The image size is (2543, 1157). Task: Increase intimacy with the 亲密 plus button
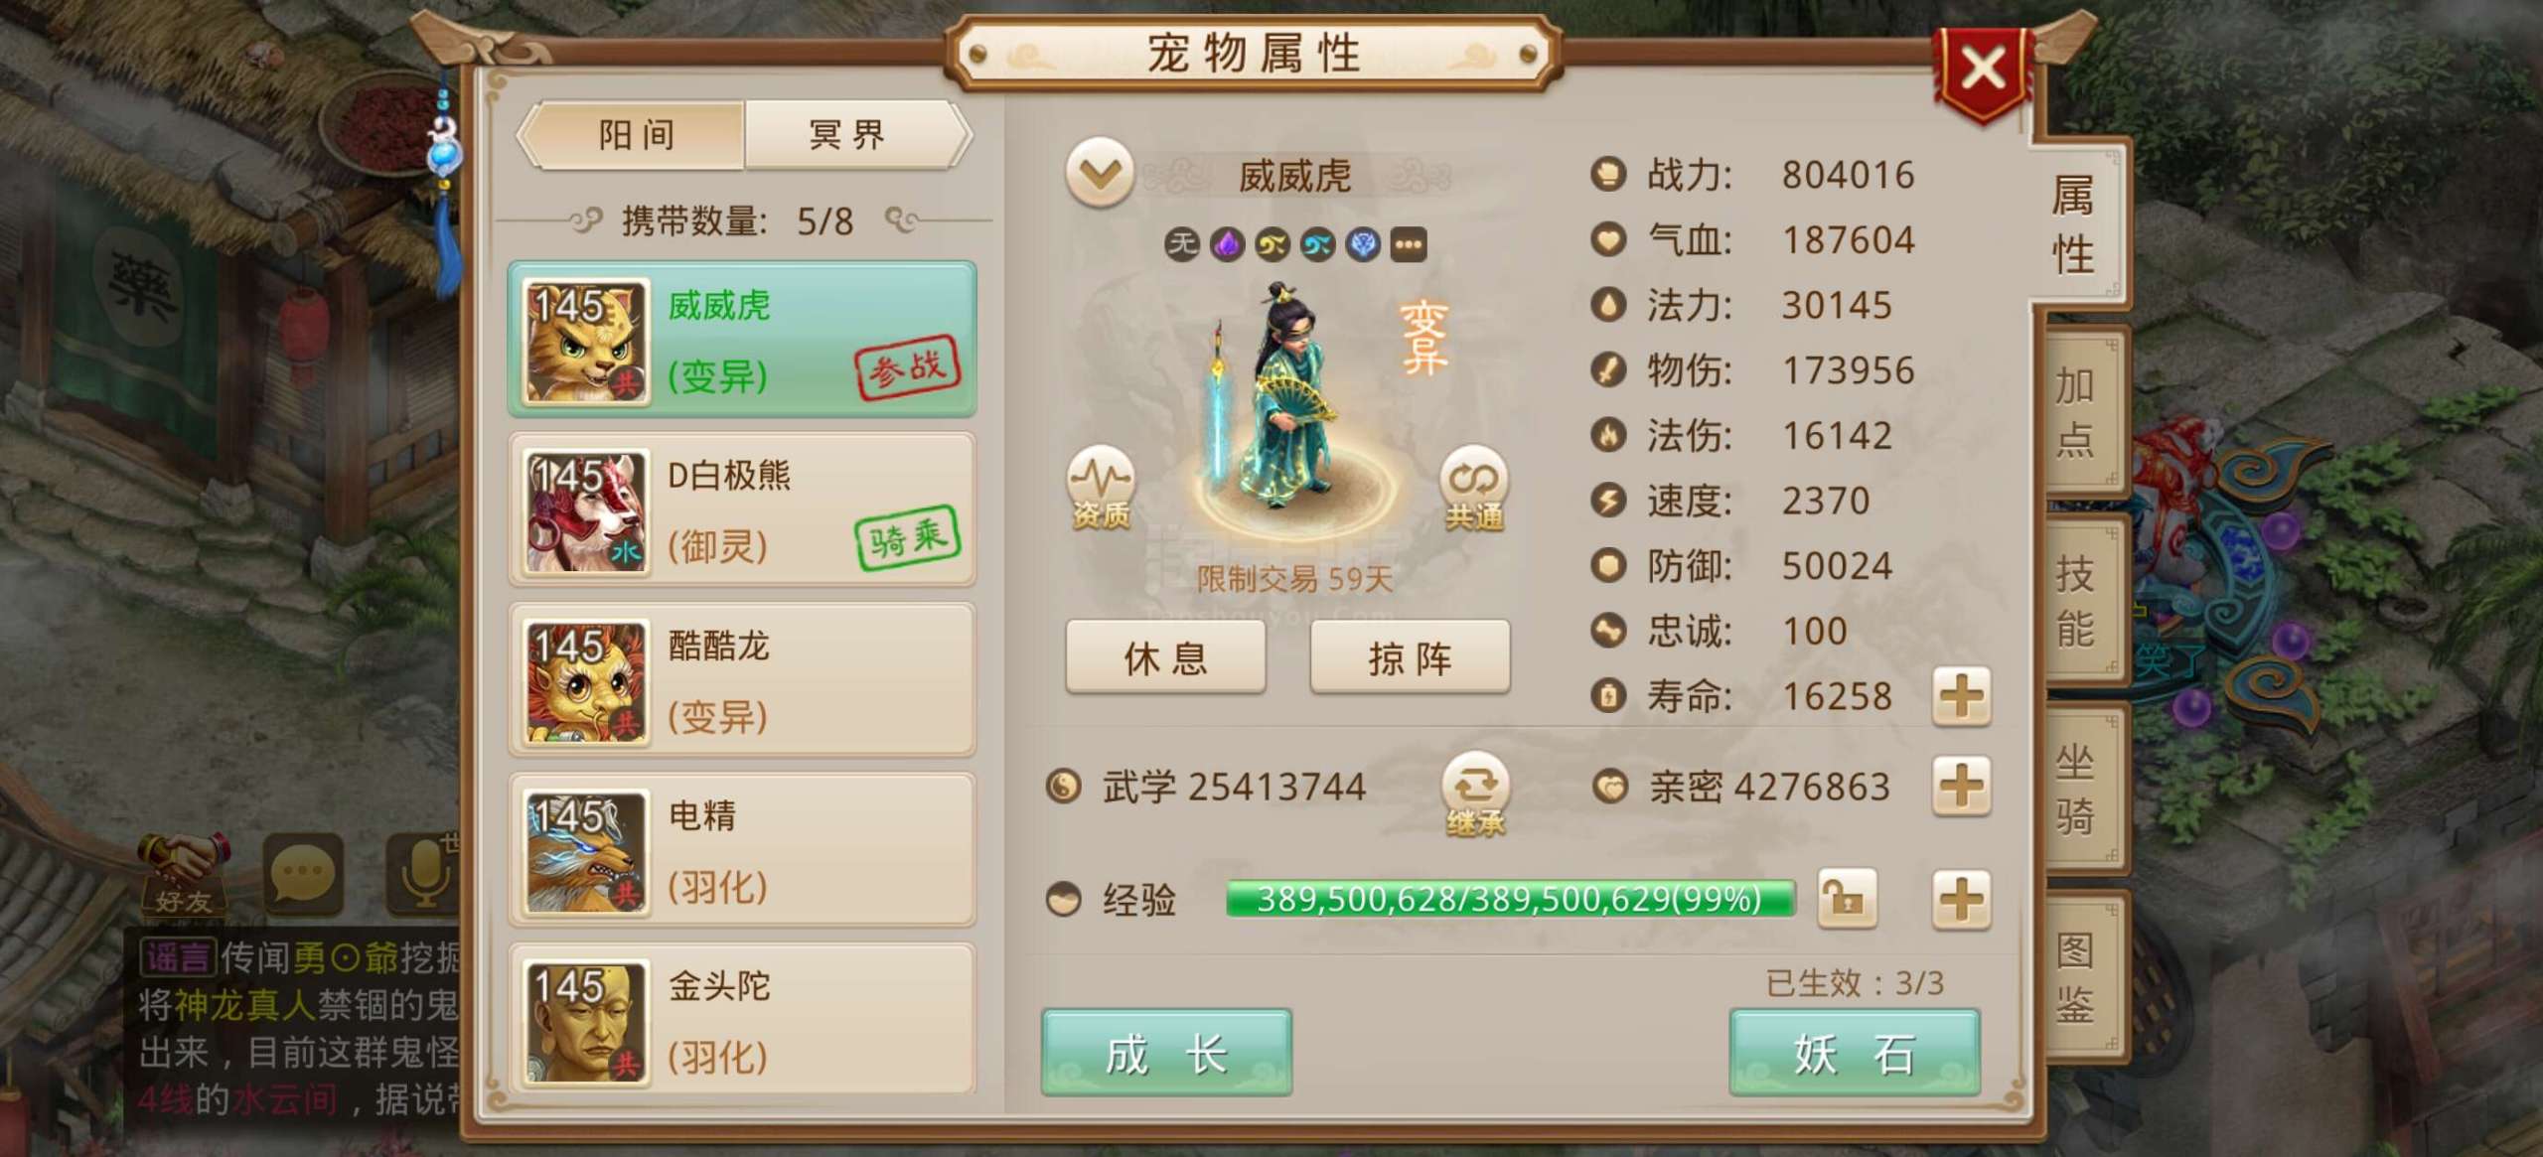tap(1961, 787)
